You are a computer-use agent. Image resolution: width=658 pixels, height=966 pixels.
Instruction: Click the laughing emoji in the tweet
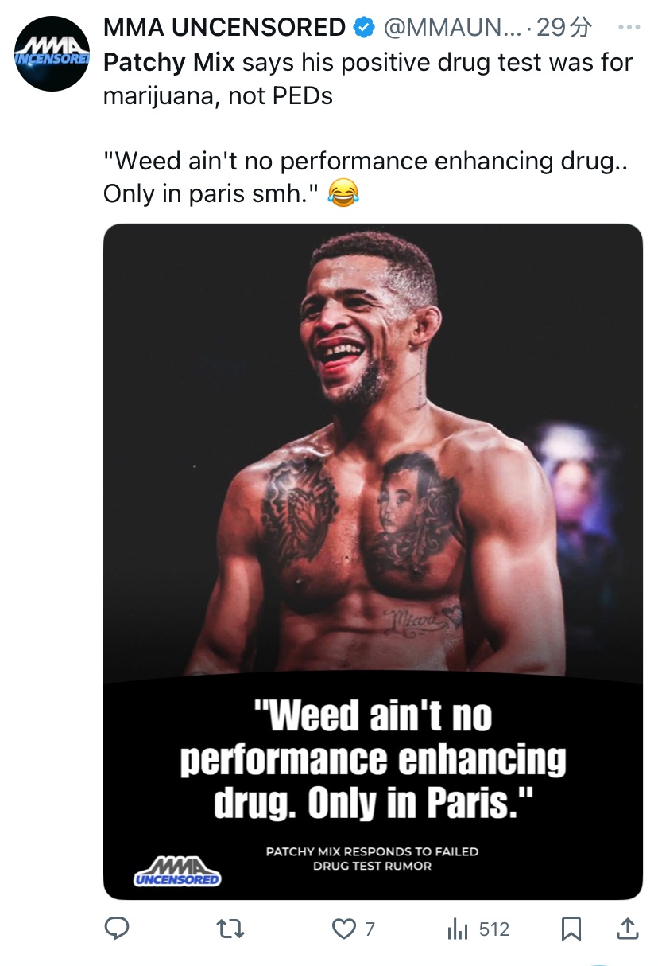click(343, 193)
